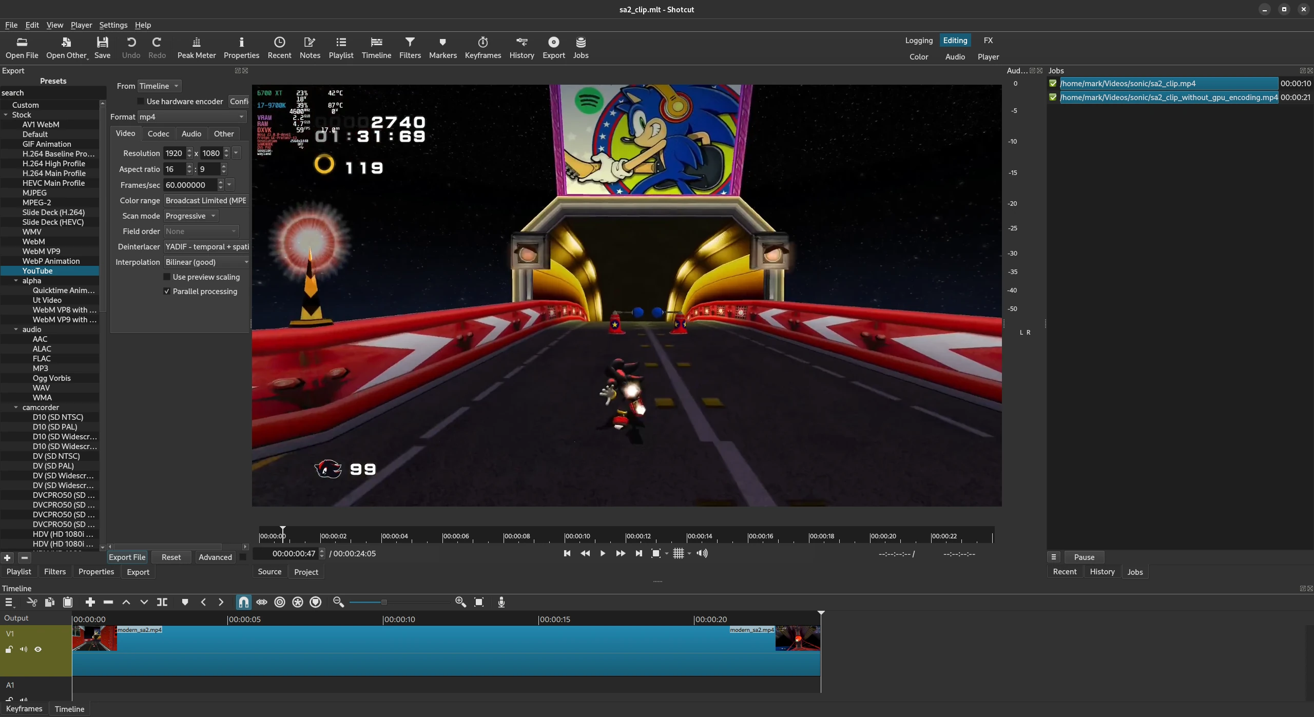Switch to the Color layout
This screenshot has width=1314, height=717.
(x=919, y=57)
